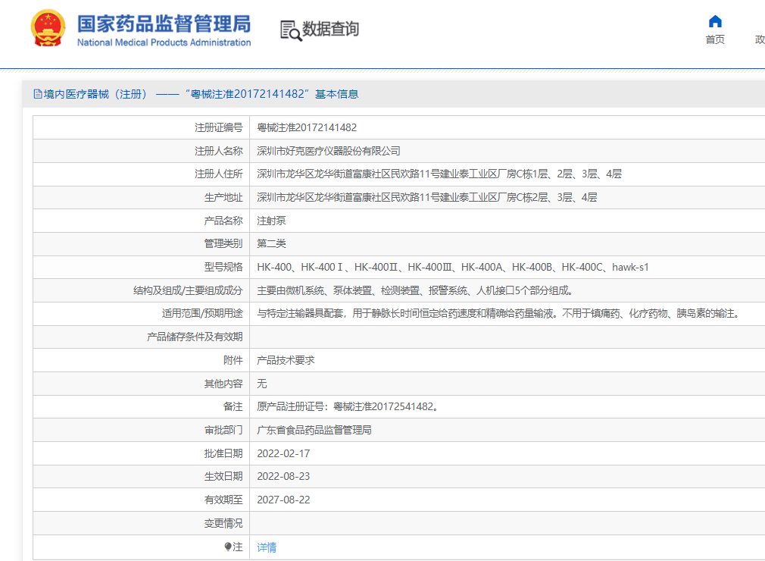765x561 pixels.
Task: Click approval department 广东省食品药品监督管理局
Action: coord(314,430)
